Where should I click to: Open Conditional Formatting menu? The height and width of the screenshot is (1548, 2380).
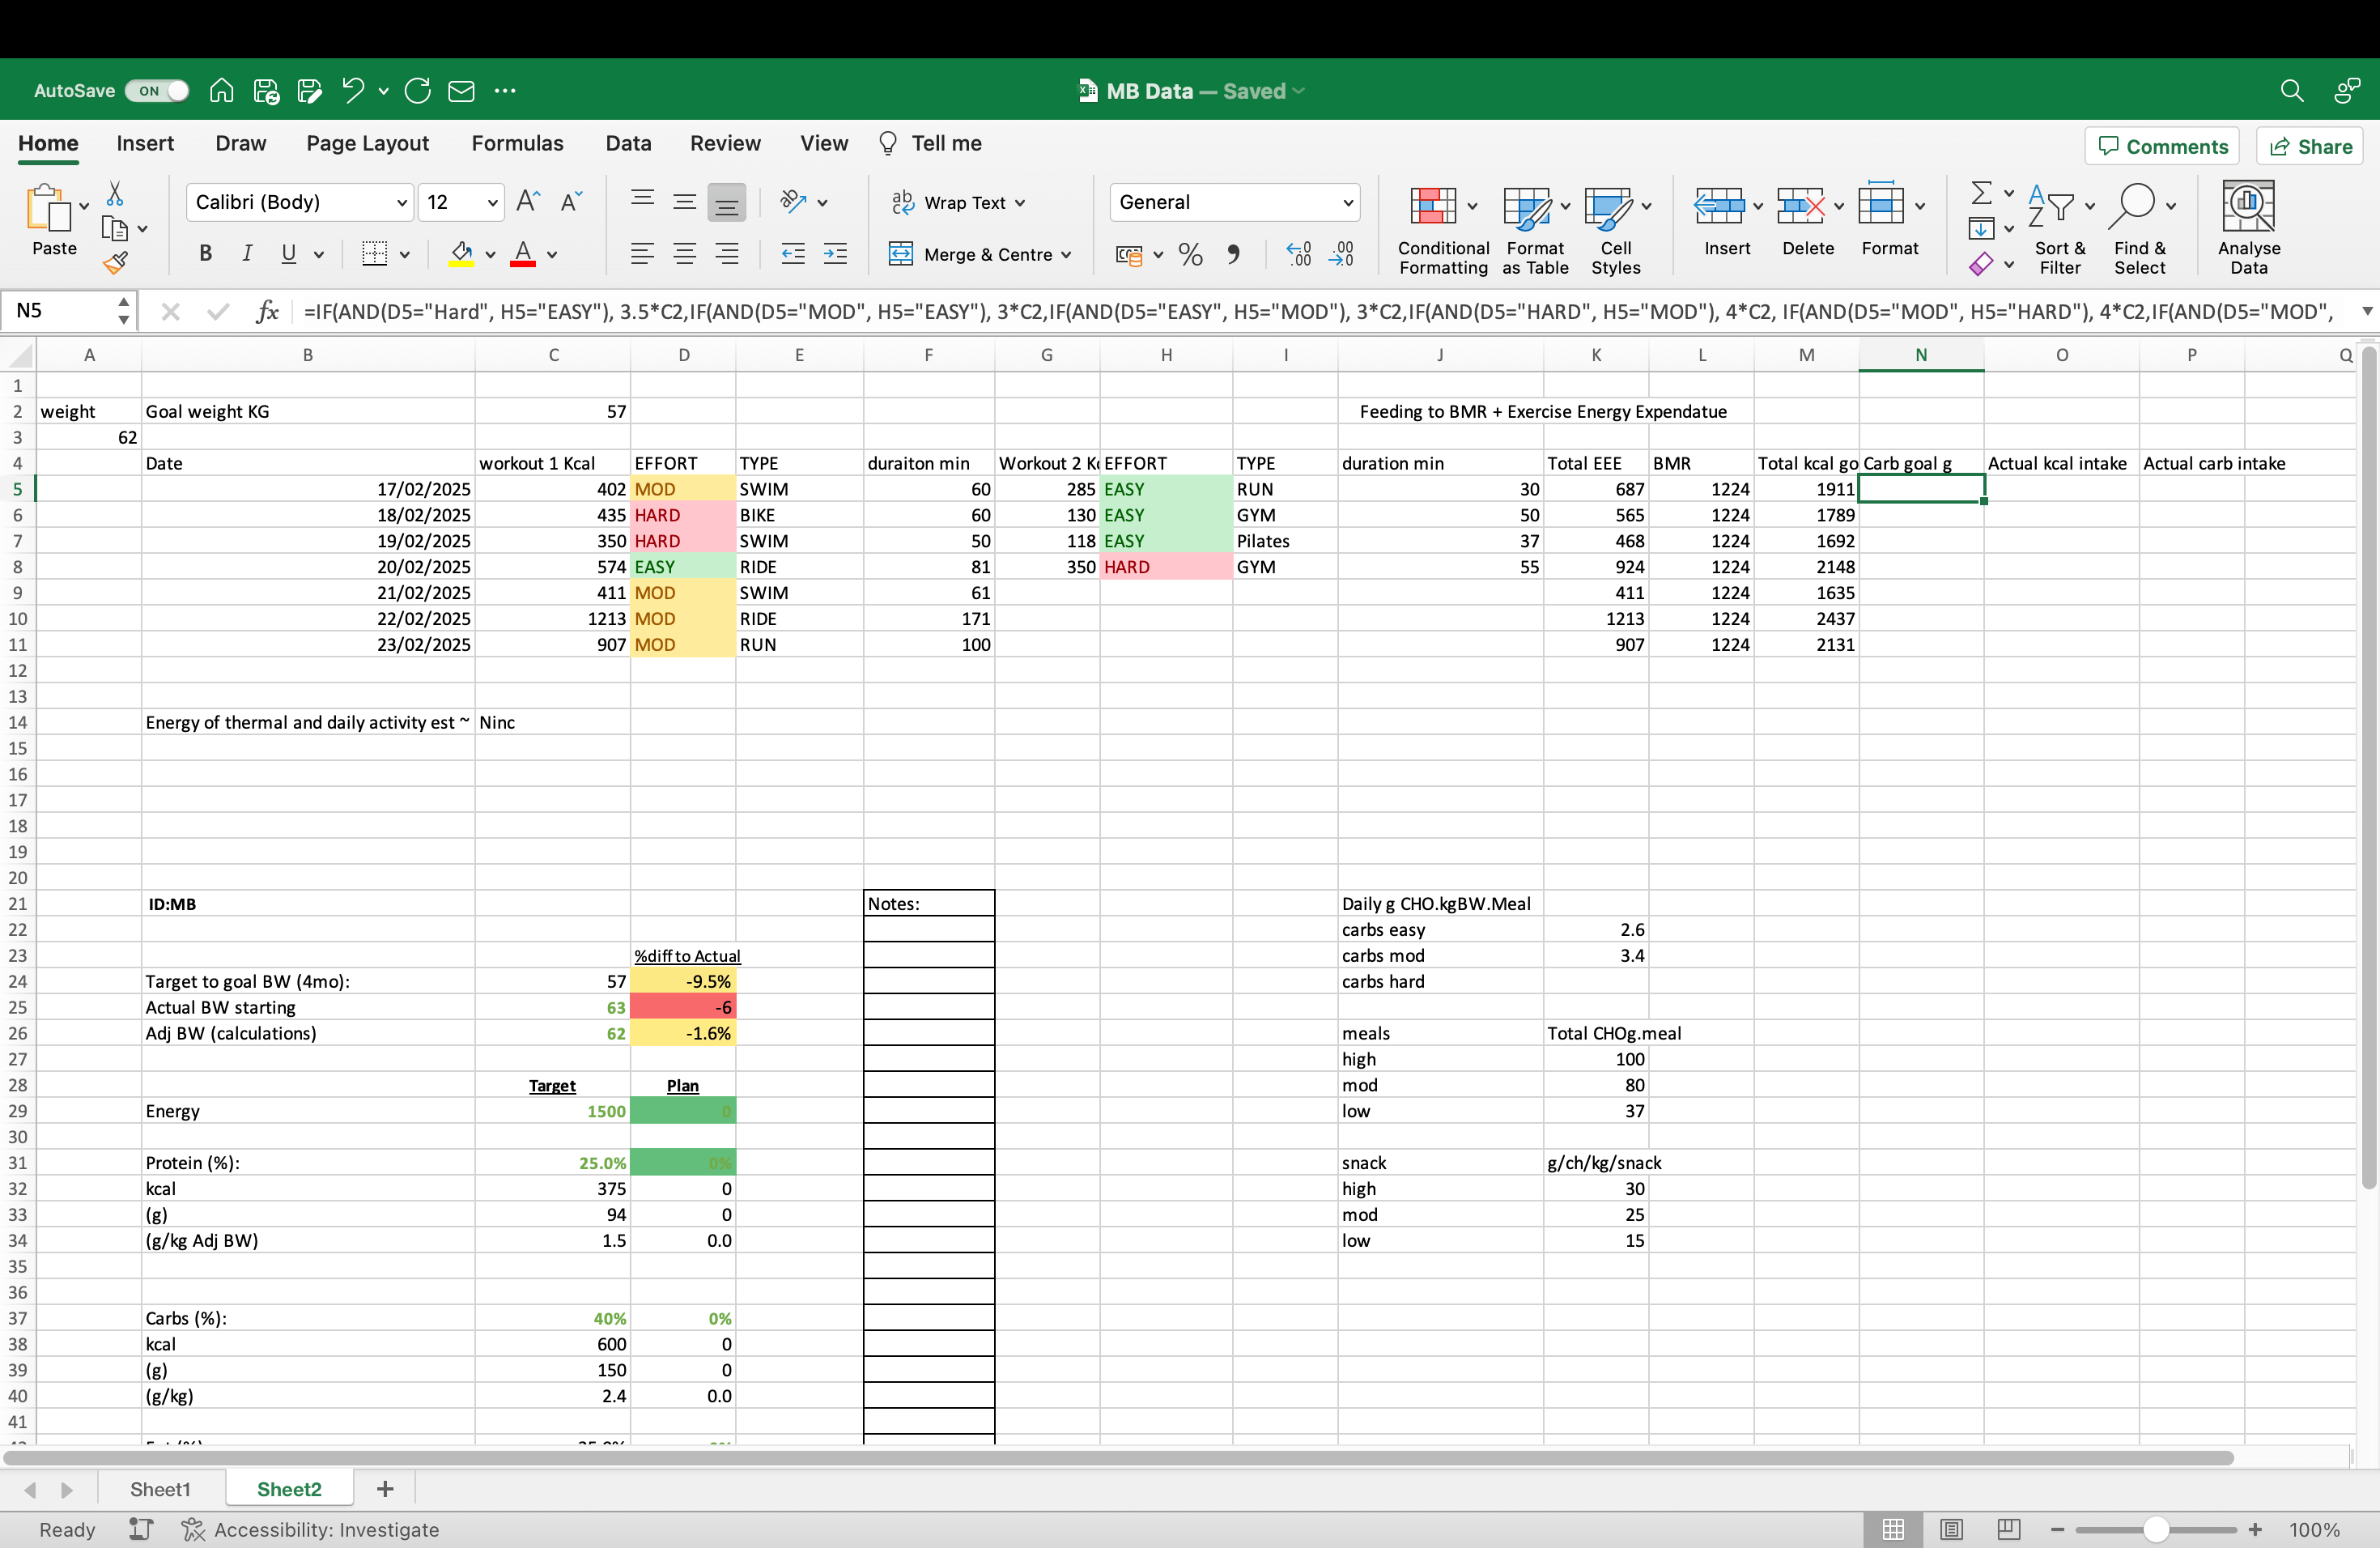pos(1442,230)
